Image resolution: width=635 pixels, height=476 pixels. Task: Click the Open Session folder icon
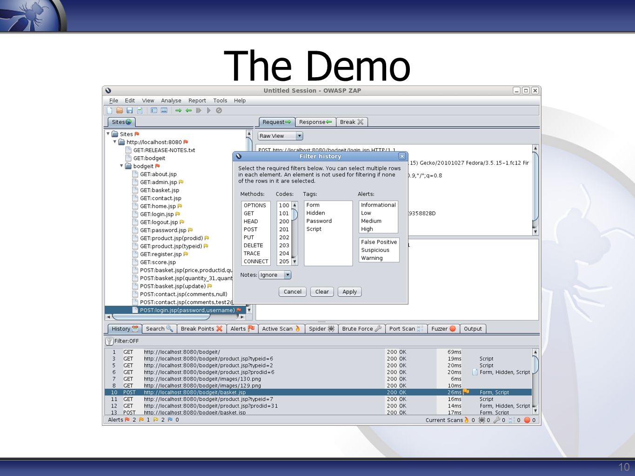tap(120, 111)
